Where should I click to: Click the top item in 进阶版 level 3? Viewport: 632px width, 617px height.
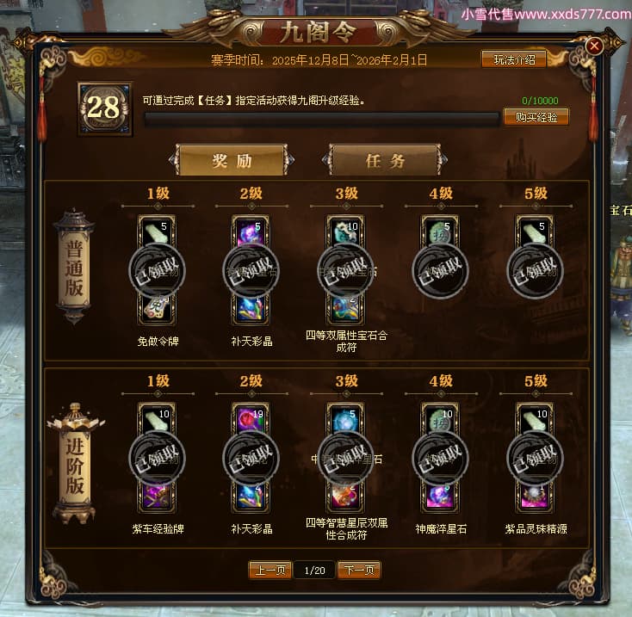[345, 417]
